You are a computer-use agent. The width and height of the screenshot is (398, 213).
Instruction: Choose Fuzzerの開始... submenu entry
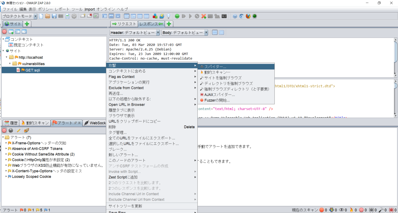click(x=236, y=100)
